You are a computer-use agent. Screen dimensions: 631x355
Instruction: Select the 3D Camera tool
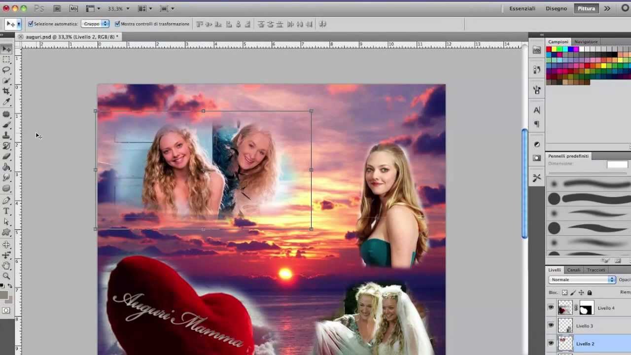click(6, 255)
